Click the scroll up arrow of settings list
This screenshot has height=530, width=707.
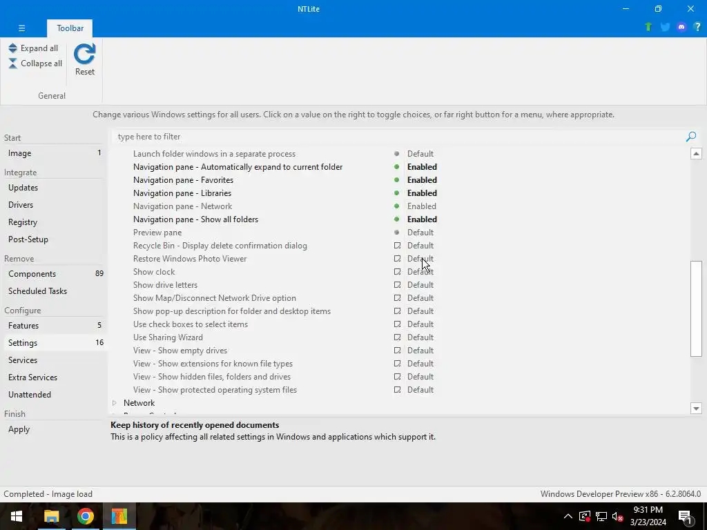(x=696, y=154)
